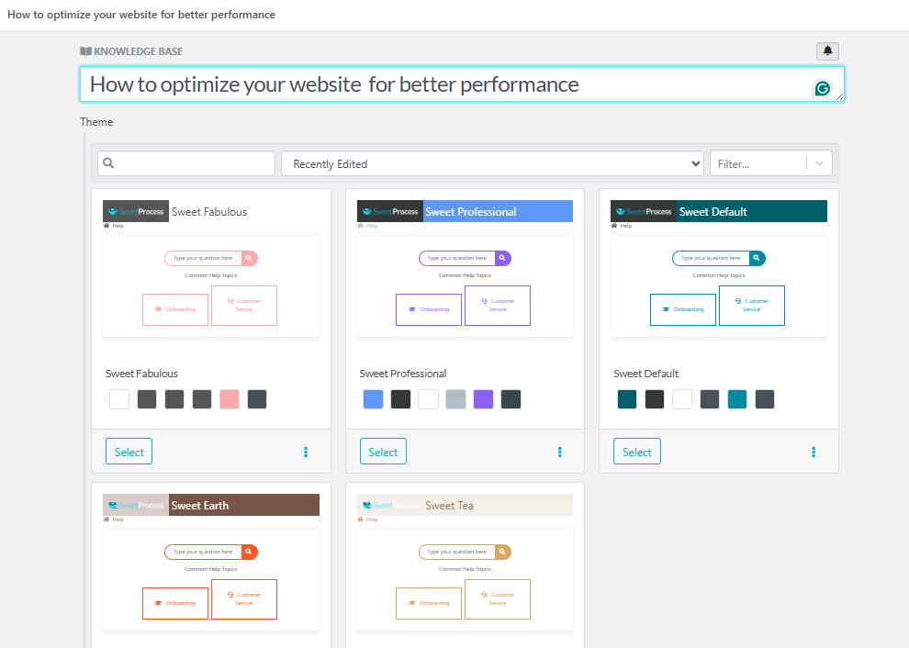
Task: Open the Recently Edited sort dropdown
Action: coord(492,163)
